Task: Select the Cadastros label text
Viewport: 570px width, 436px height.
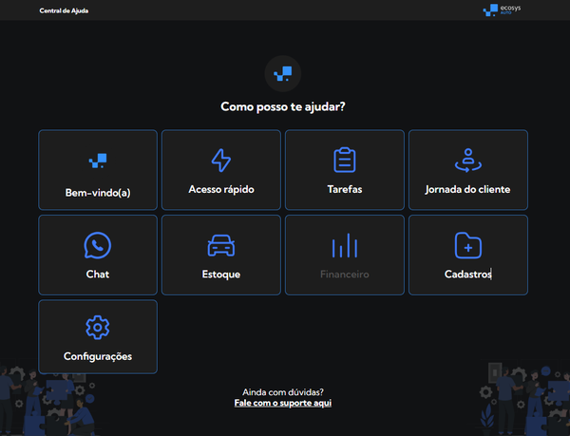Action: 467,275
